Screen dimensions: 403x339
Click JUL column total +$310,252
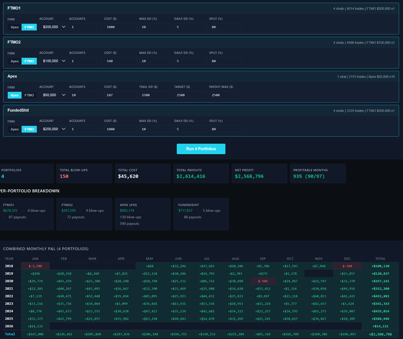click(207, 334)
